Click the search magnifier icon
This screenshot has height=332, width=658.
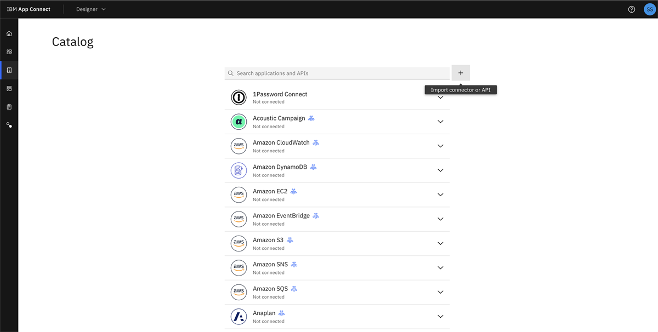coord(231,73)
